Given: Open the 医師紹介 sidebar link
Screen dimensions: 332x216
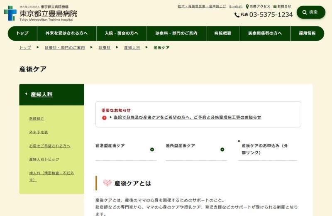Looking at the screenshot, I should click(37, 118).
